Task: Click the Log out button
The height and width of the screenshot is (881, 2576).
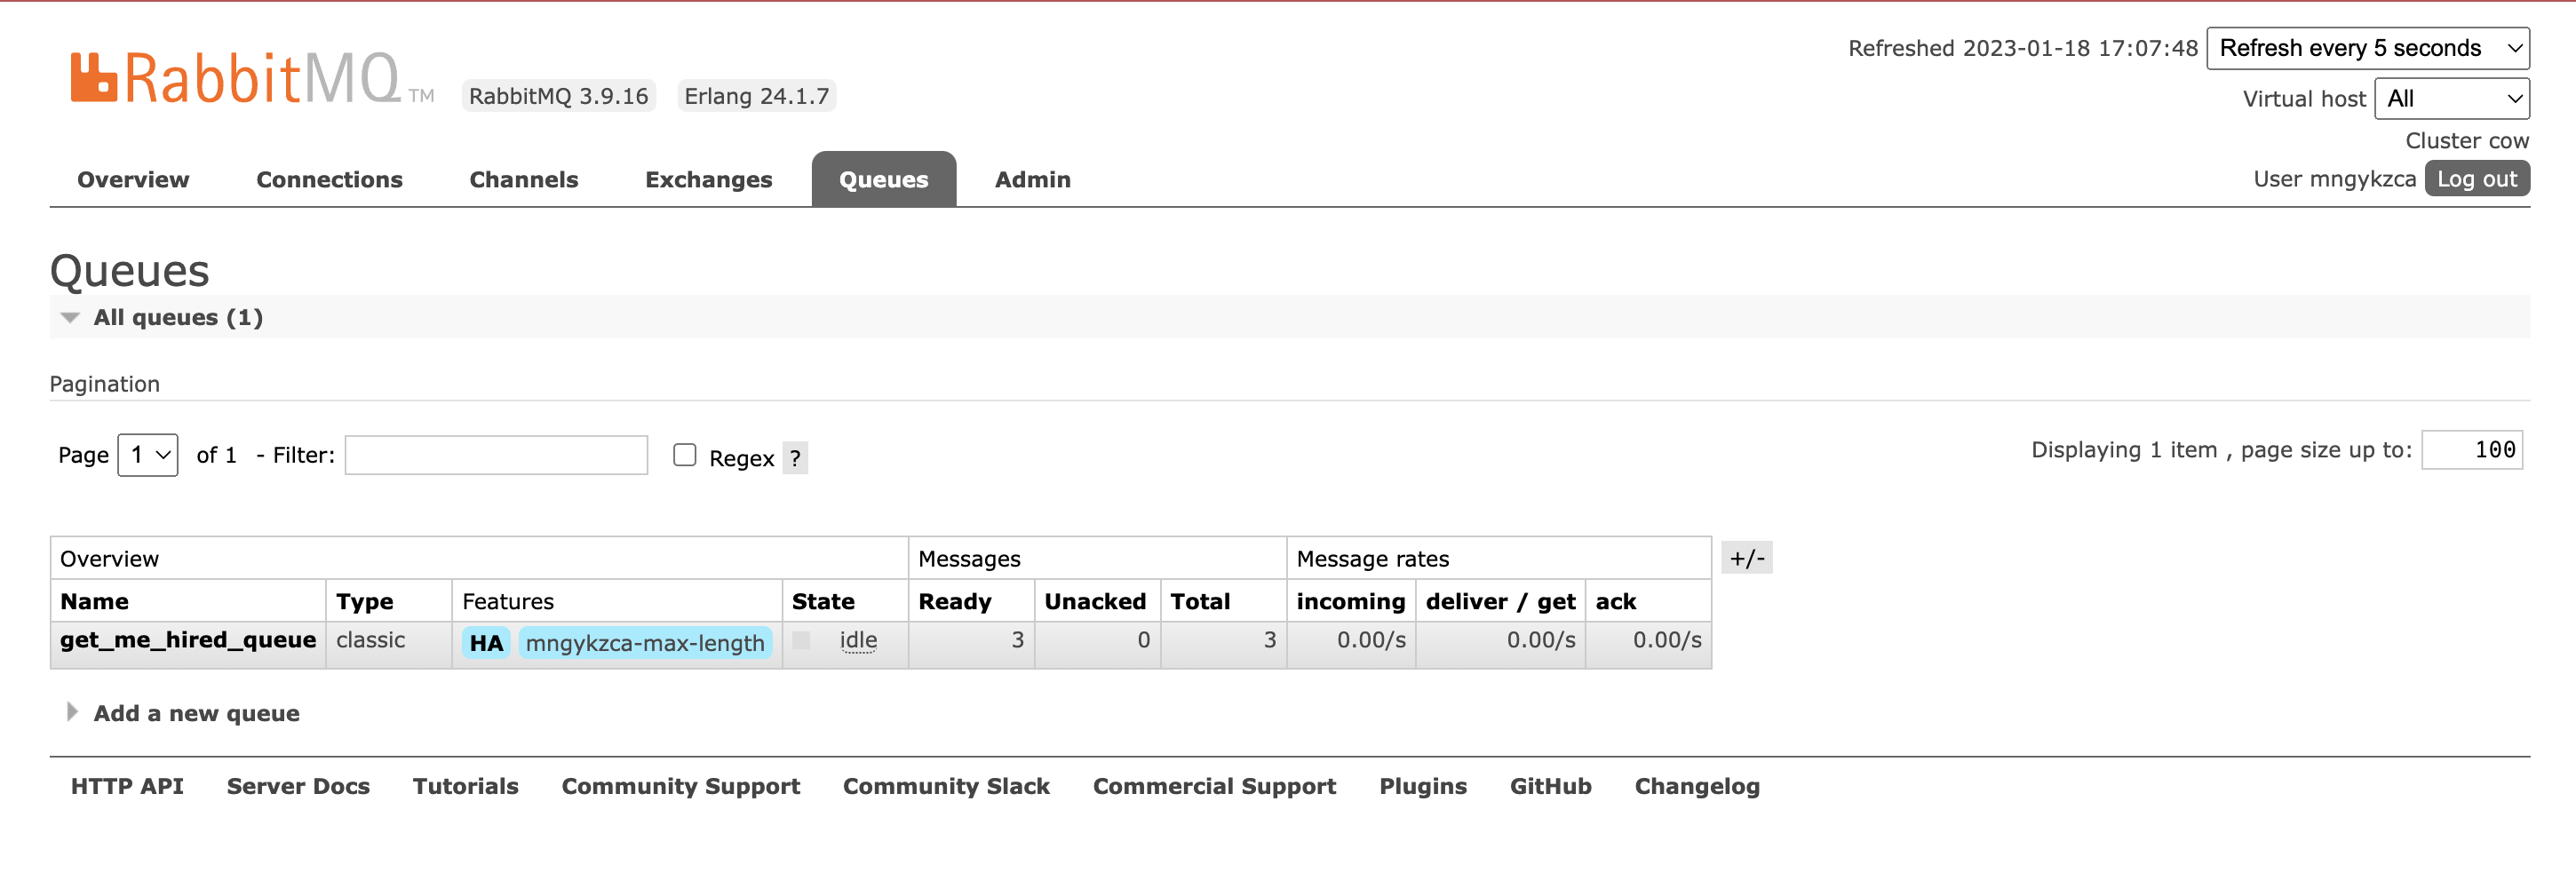Action: click(x=2476, y=179)
